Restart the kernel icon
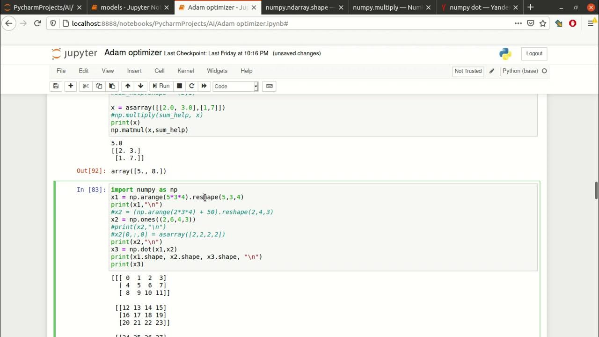The image size is (599, 337). (191, 86)
